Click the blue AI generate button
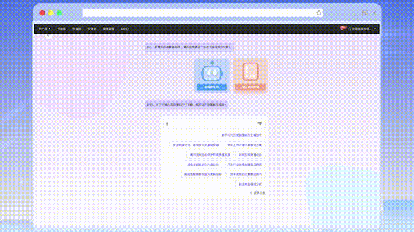 click(212, 87)
